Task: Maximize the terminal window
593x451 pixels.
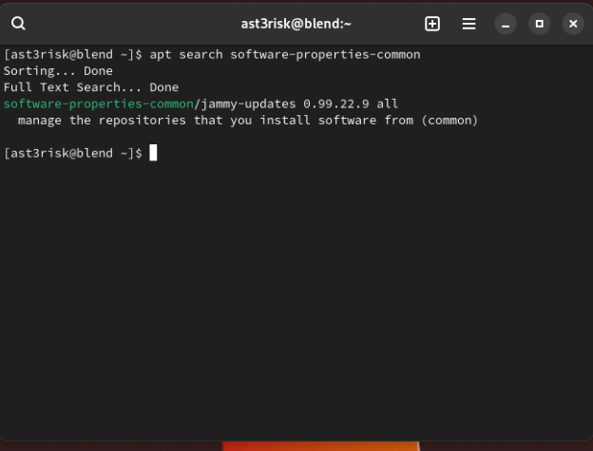Action: tap(540, 24)
